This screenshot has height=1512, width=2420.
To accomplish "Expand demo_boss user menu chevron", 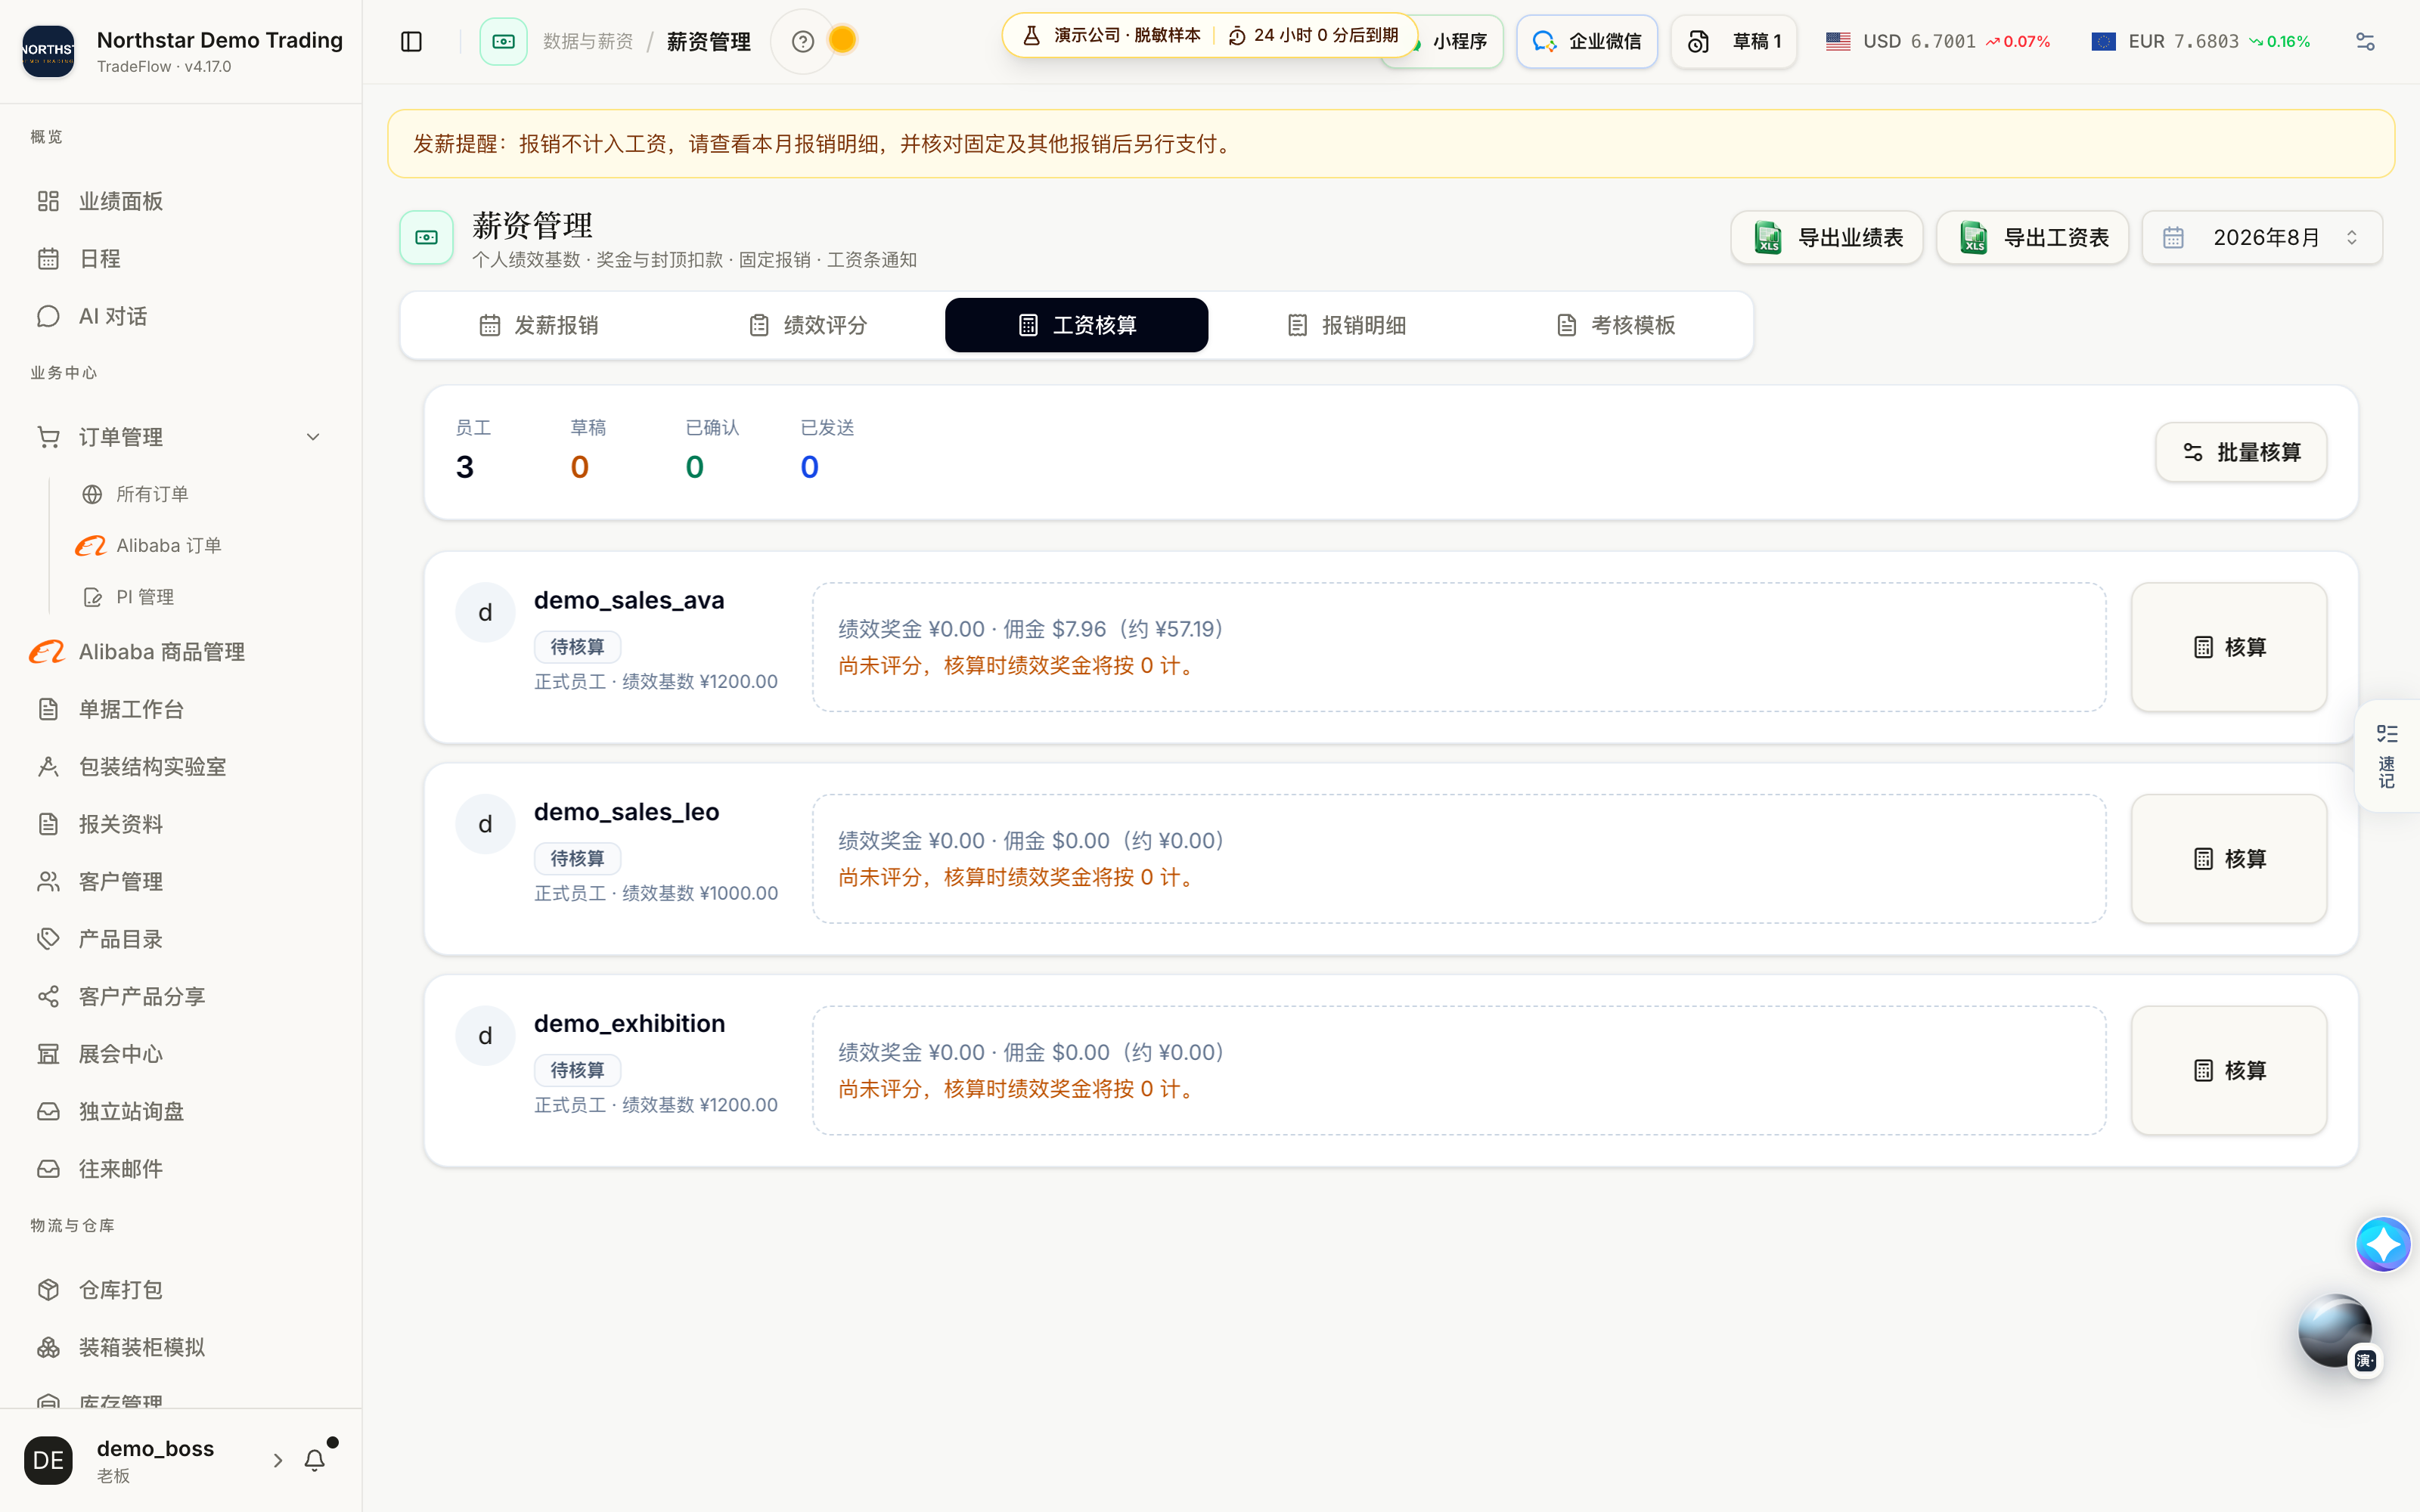I will 277,1460.
